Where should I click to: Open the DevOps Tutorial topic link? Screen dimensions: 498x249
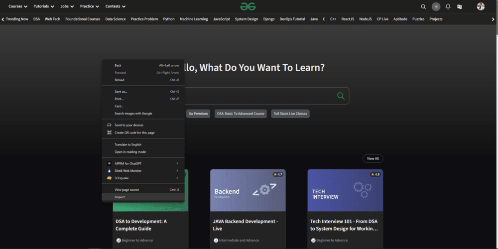coord(292,19)
